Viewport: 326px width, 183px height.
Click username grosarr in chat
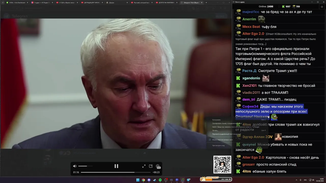(x=249, y=164)
